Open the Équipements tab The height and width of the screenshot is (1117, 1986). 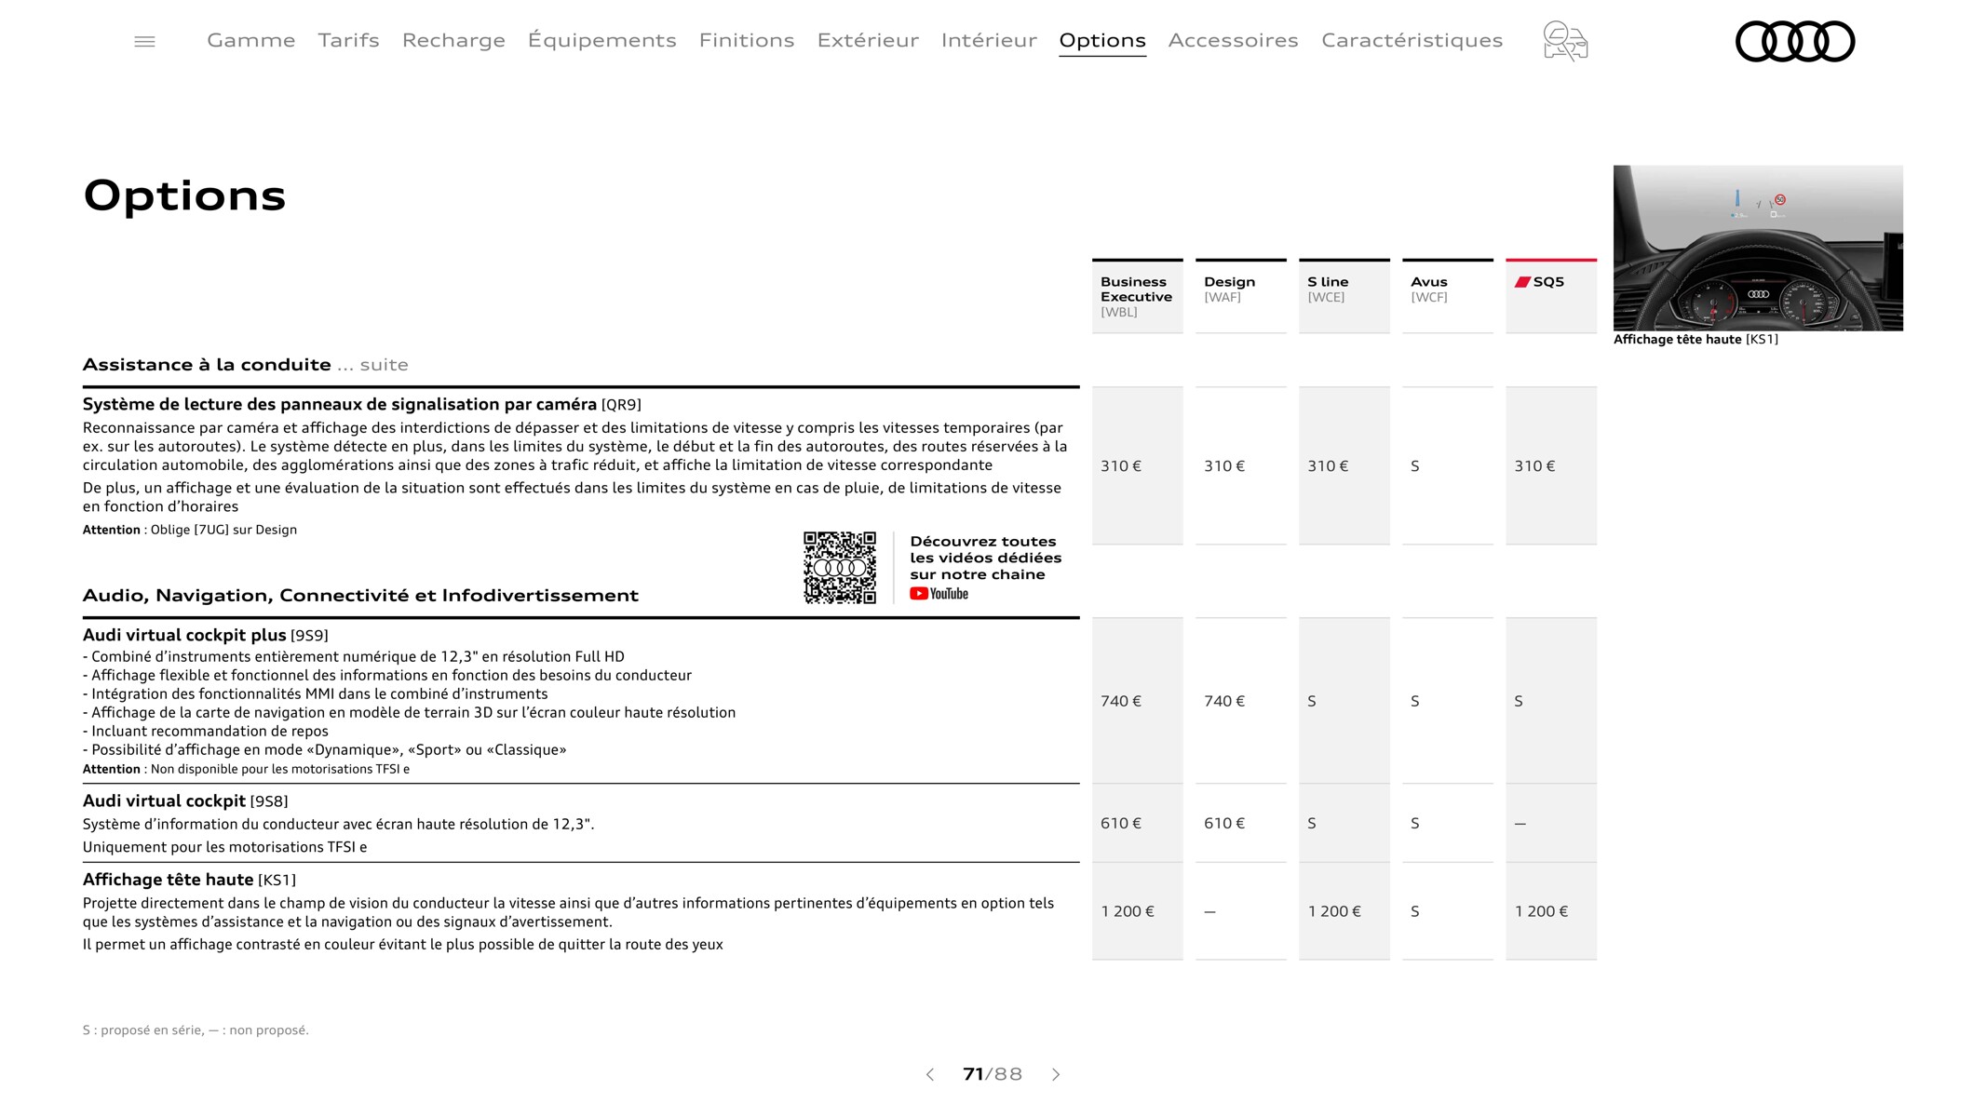pos(602,40)
